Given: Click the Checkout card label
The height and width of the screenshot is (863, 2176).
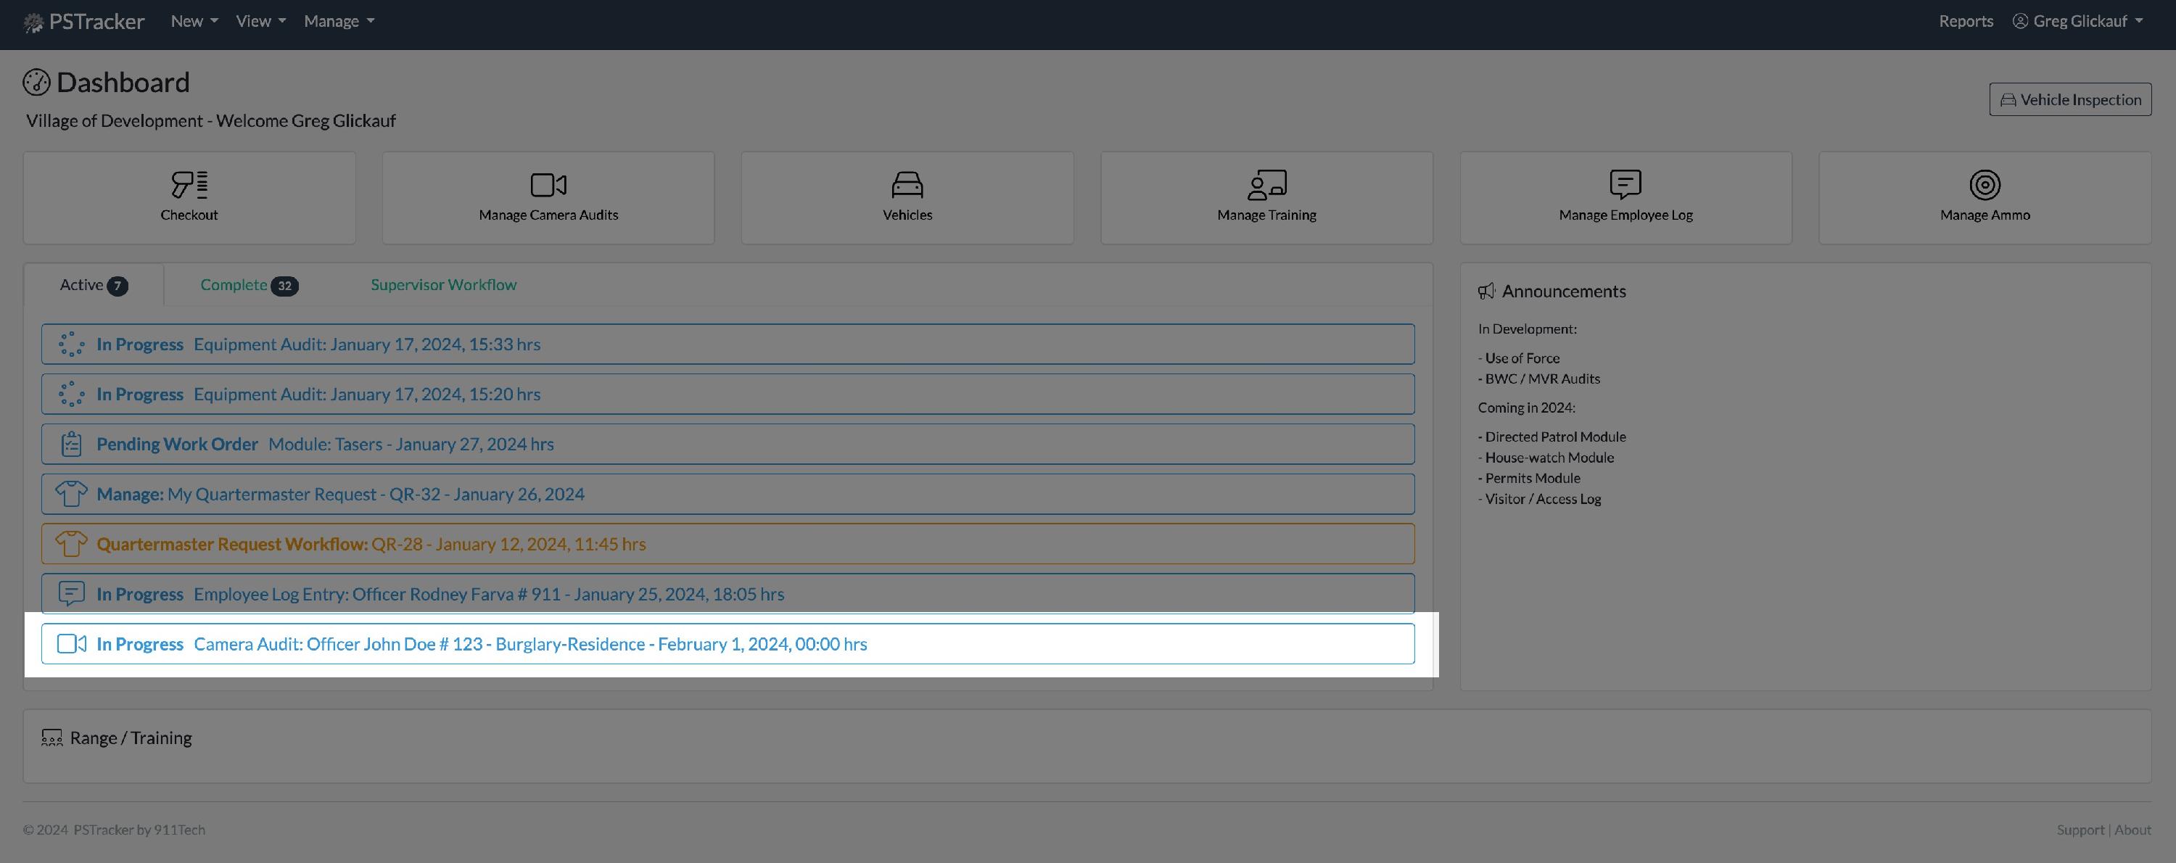Looking at the screenshot, I should (x=189, y=215).
